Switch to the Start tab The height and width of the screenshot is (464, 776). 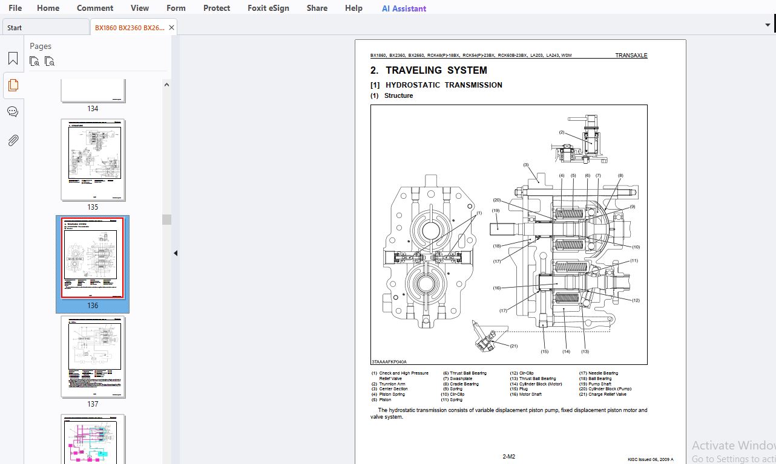tap(45, 27)
